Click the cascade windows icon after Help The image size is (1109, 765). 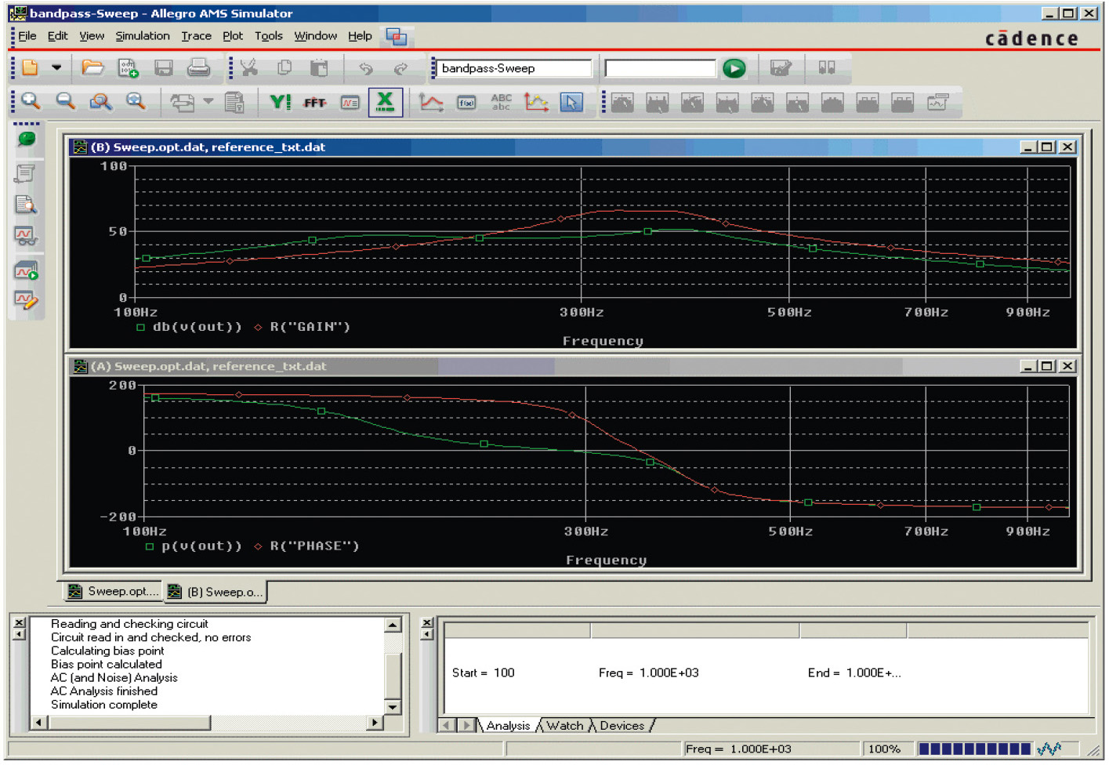point(397,36)
